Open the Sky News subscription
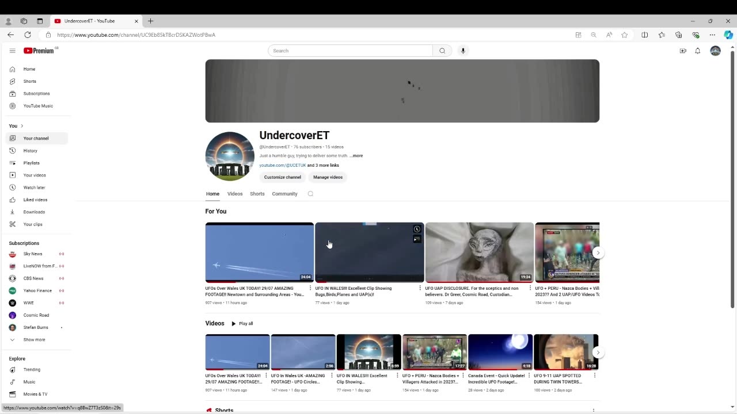The image size is (737, 414). (x=37, y=254)
